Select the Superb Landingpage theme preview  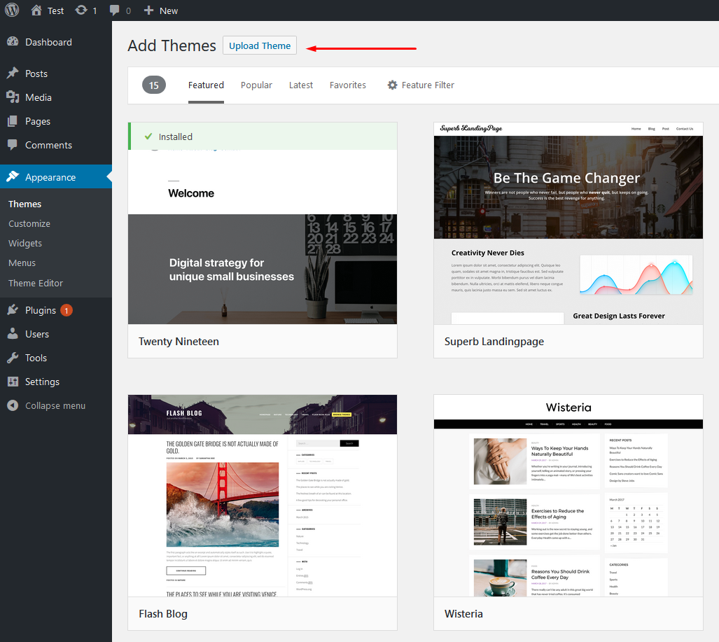point(568,223)
